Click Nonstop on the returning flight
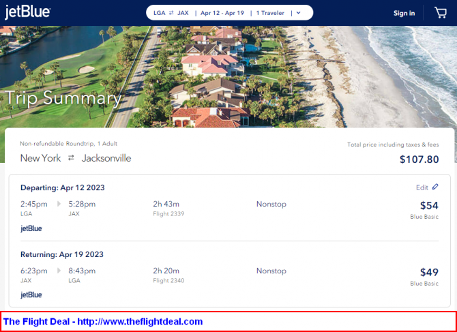This screenshot has width=457, height=332. coord(271,271)
